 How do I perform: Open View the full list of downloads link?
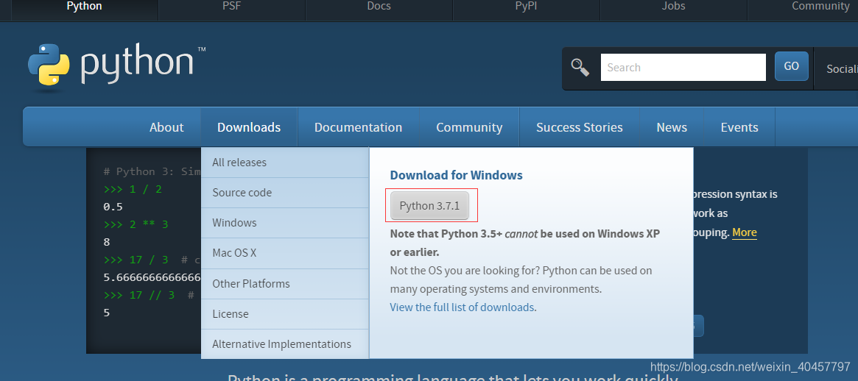click(462, 307)
